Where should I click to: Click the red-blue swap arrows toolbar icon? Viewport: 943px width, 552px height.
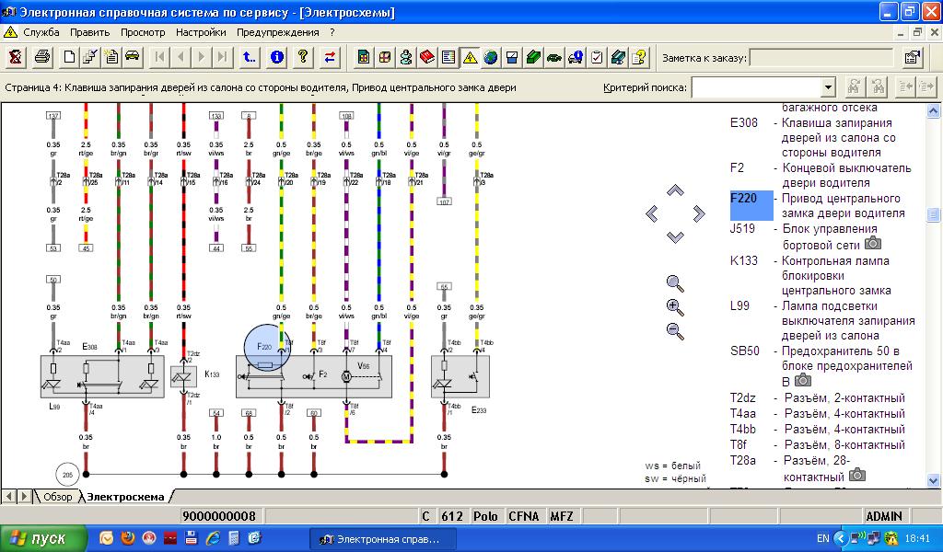click(329, 58)
